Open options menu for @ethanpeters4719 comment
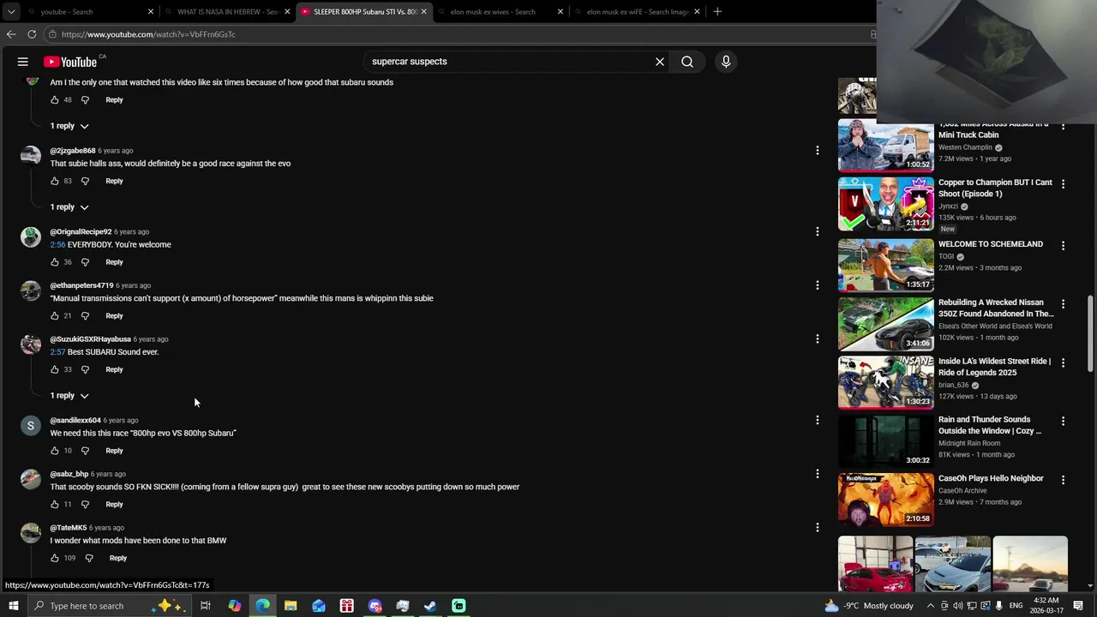 pyautogui.click(x=818, y=285)
